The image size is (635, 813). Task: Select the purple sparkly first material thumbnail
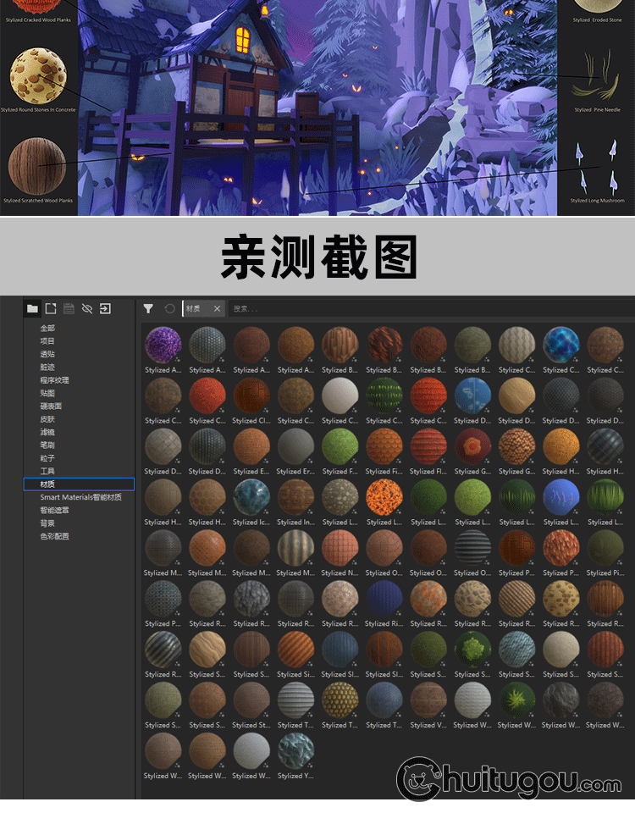pyautogui.click(x=163, y=346)
